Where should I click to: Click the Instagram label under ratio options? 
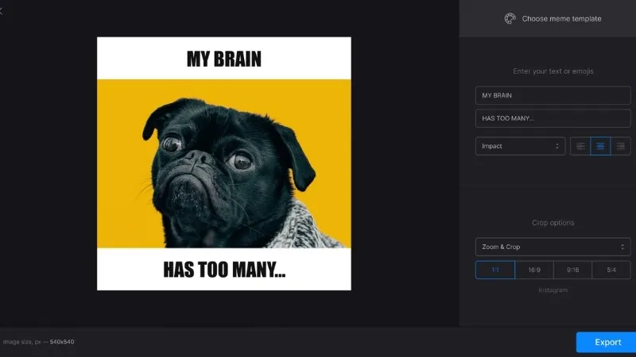click(553, 290)
